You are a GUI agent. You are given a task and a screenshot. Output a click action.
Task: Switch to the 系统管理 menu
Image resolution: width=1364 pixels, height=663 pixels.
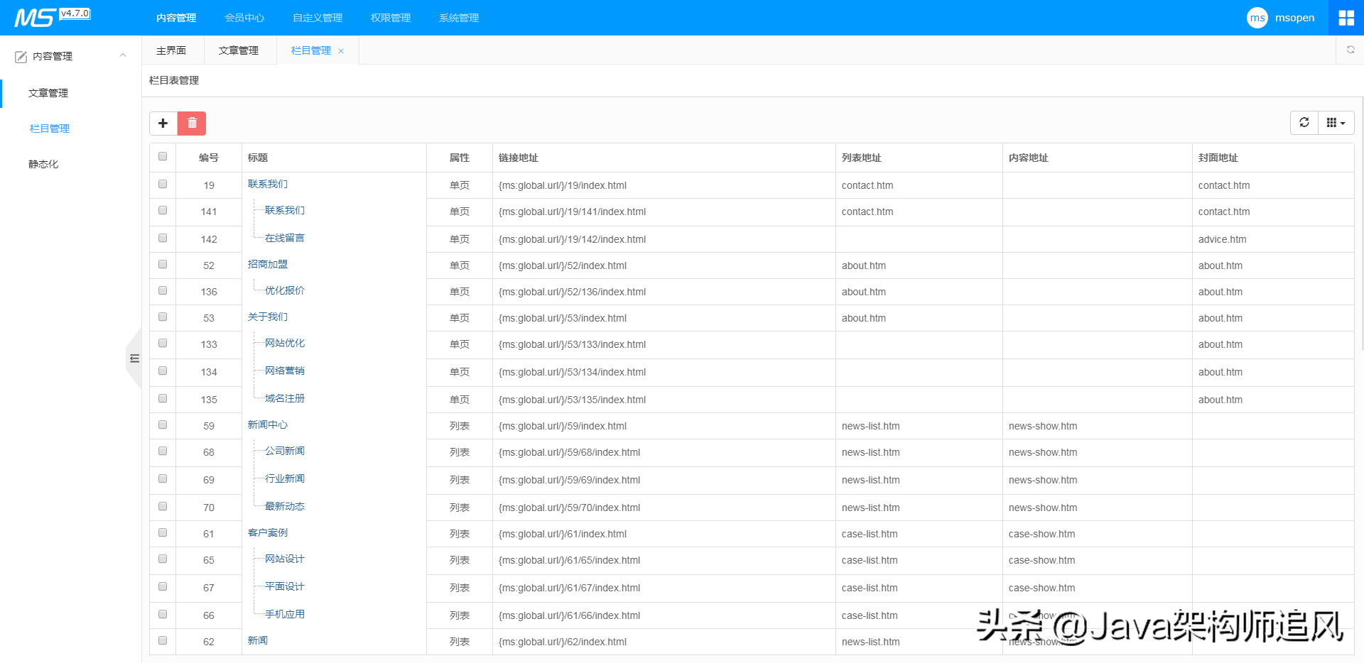[458, 17]
